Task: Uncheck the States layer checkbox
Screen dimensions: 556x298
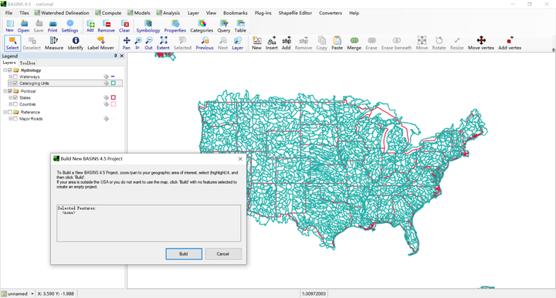Action: point(15,97)
